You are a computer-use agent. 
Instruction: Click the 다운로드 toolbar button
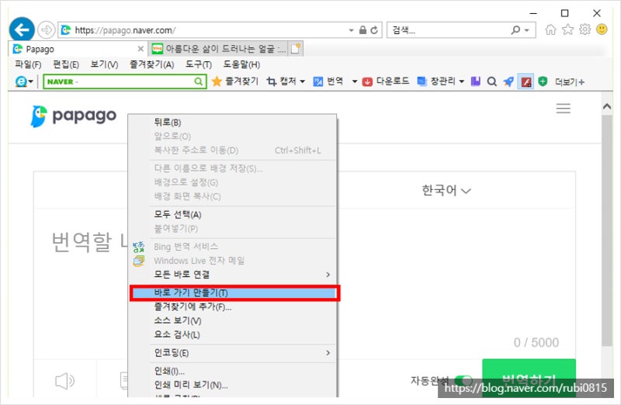tap(386, 81)
